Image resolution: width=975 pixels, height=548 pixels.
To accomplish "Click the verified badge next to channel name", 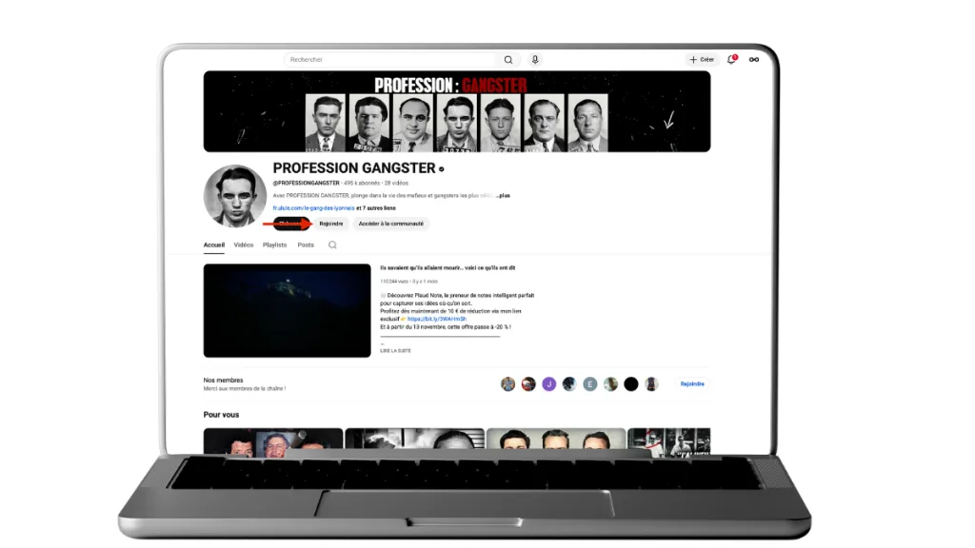I will point(440,168).
